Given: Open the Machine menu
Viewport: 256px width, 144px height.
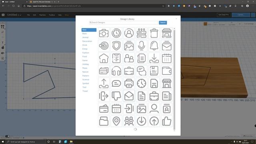Looking at the screenshot, I should [x=42, y=15].
